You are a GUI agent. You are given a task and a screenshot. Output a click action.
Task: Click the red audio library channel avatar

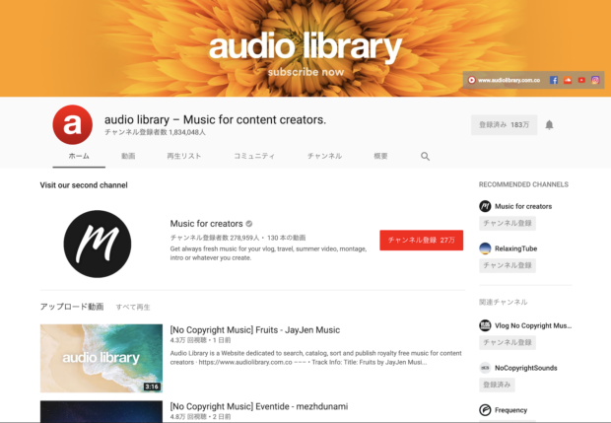click(x=72, y=125)
